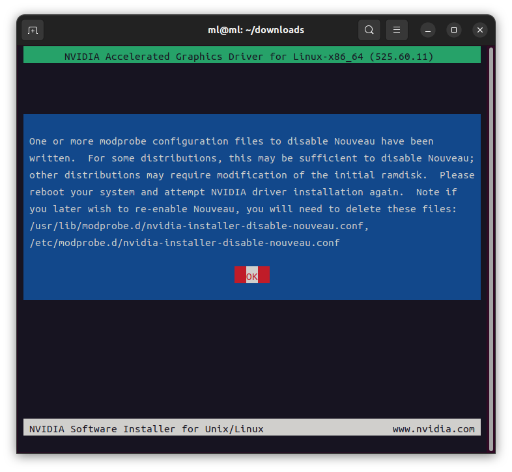Click the /usr/lib/modprobe.d nouveau conf path
This screenshot has width=512, height=472.
click(199, 226)
